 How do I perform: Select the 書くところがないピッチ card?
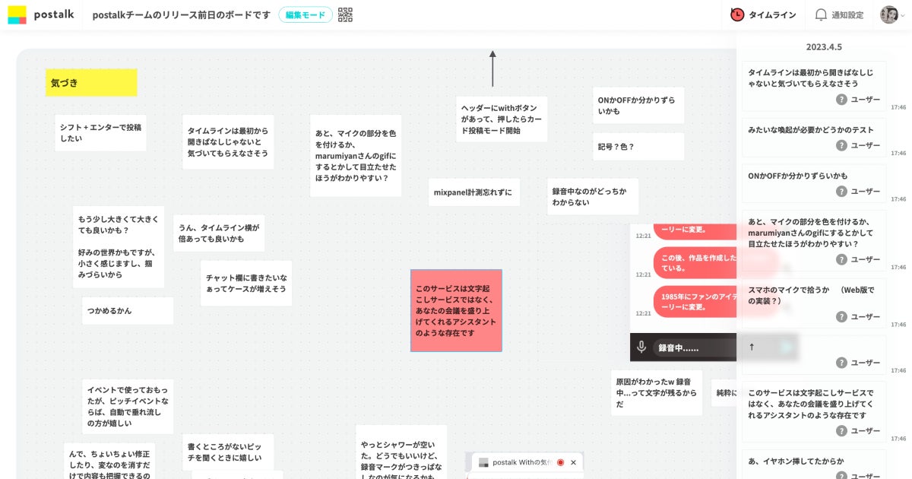[x=228, y=452]
